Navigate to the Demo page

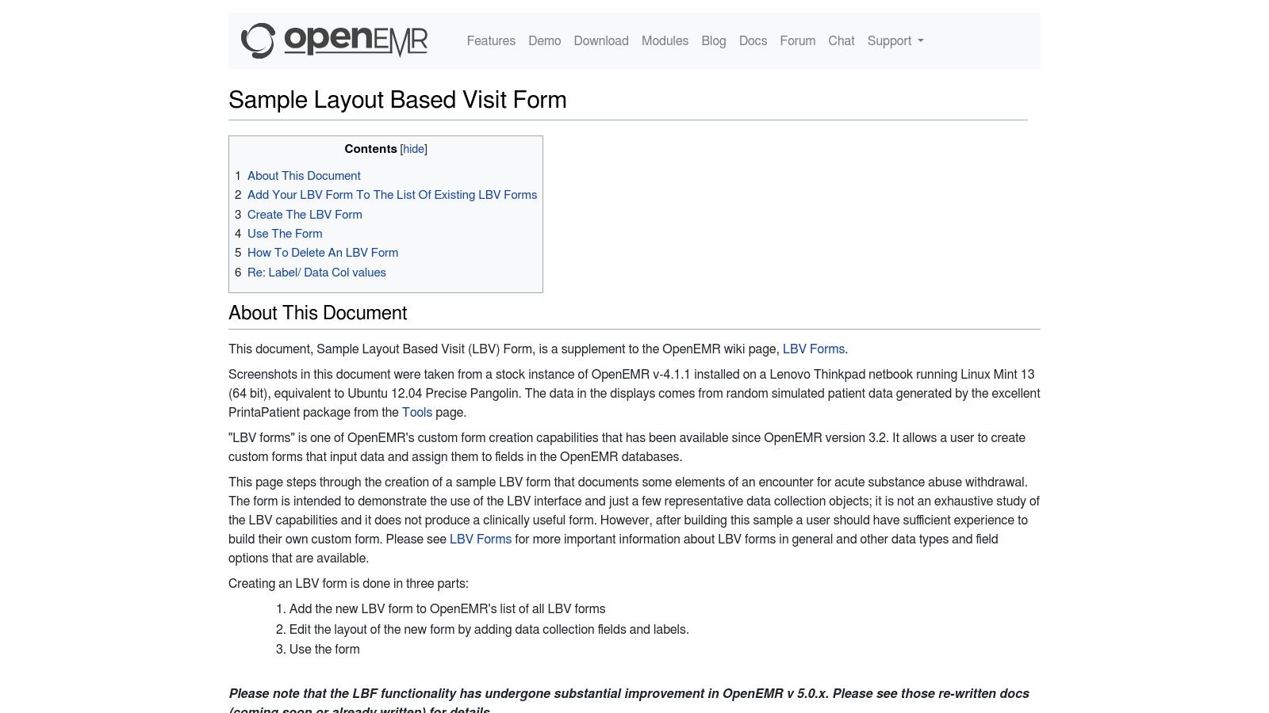tap(545, 40)
